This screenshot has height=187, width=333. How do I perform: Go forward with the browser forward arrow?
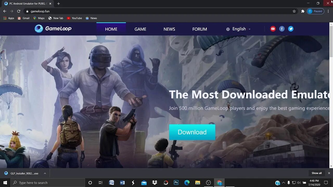(12, 11)
